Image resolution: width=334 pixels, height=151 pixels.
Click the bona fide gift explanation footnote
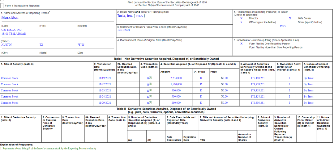[49, 149]
